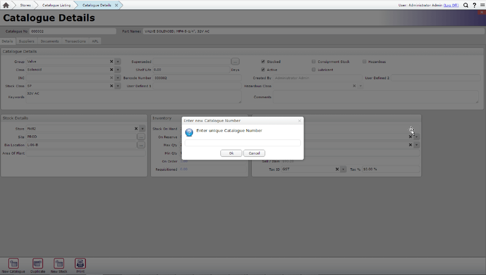Toggle the Stocked checkbox

coord(263,61)
